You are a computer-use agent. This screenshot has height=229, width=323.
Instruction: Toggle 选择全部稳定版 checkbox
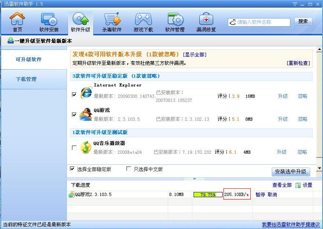pyautogui.click(x=72, y=169)
